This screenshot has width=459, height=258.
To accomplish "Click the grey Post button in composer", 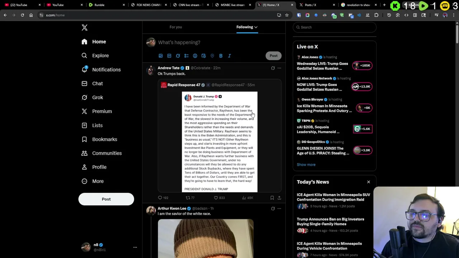I will point(274,56).
